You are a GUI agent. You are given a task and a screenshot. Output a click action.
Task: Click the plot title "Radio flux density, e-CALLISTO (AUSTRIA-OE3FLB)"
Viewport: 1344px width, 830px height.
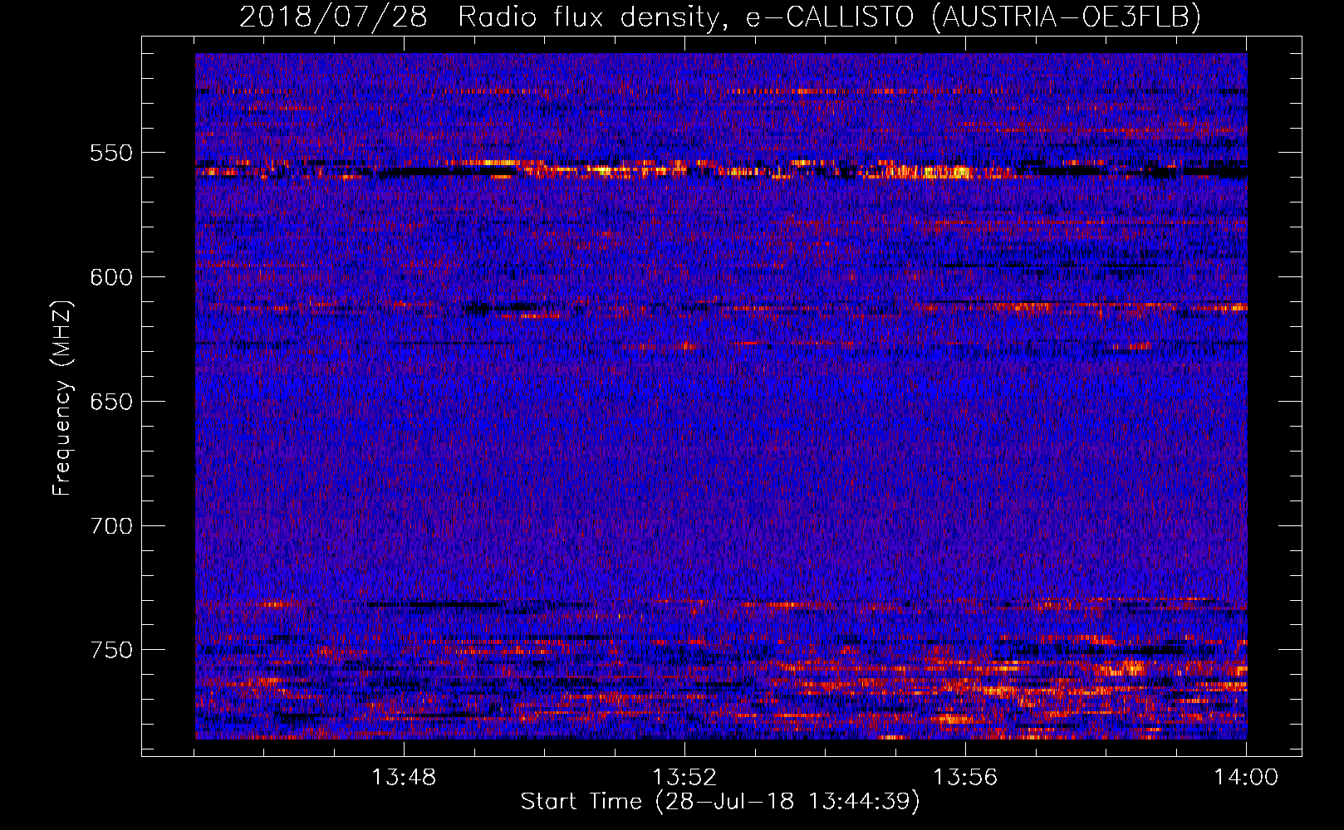[829, 17]
